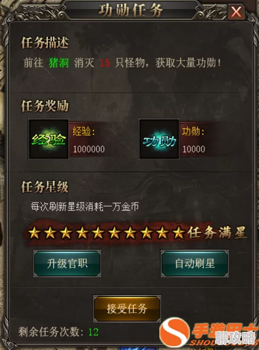Image resolution: width=259 pixels, height=350 pixels.
Task: Click the 经验 value 1000000
Action: point(89,149)
